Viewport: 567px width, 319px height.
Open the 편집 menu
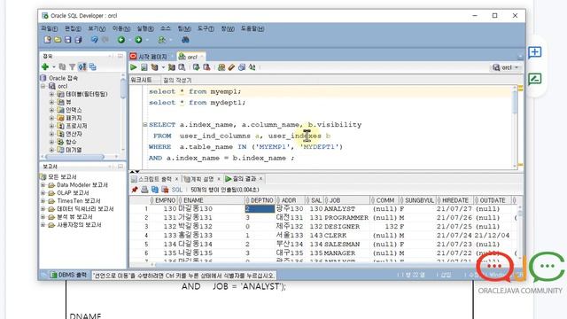tap(73, 28)
